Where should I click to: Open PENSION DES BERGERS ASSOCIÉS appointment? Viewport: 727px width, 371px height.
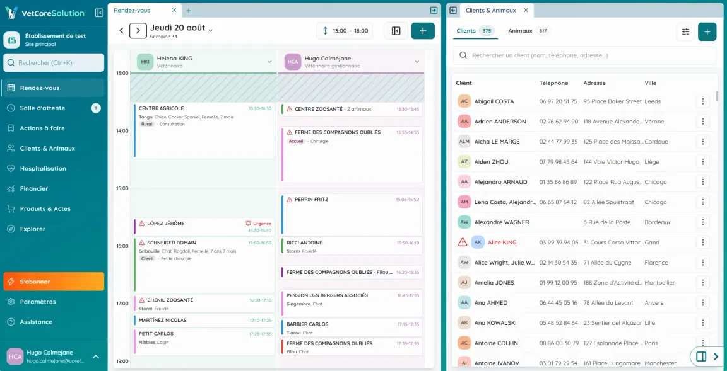(x=352, y=304)
